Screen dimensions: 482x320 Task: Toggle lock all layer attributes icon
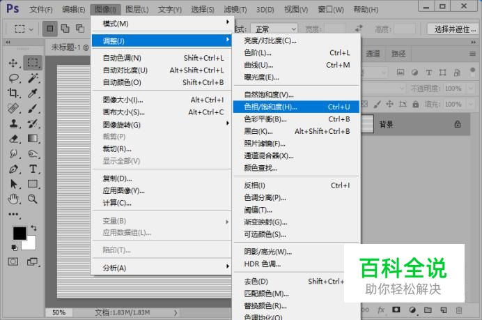[x=416, y=105]
